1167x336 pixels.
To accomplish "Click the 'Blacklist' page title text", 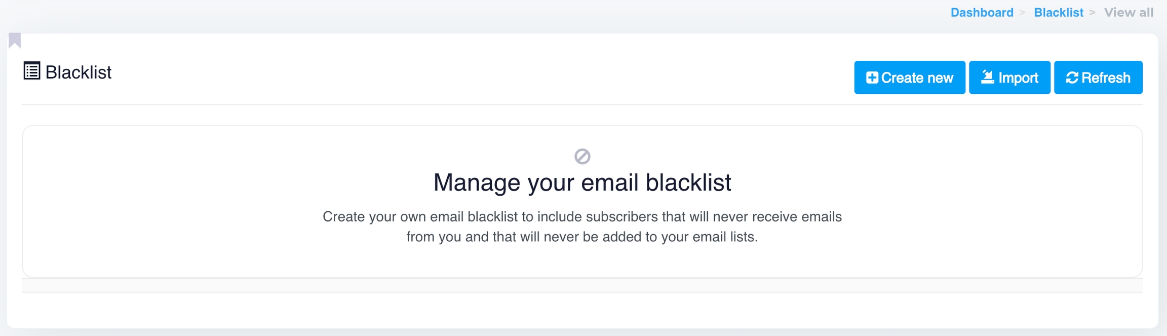I will coord(79,72).
